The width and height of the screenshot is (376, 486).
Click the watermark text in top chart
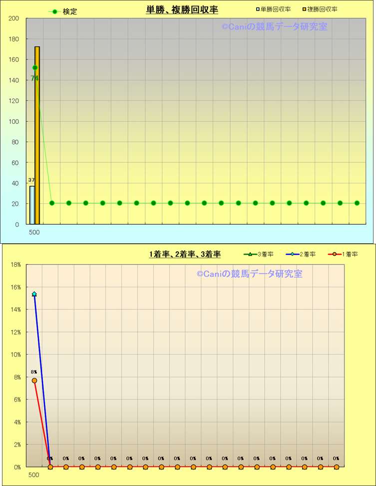tap(274, 27)
